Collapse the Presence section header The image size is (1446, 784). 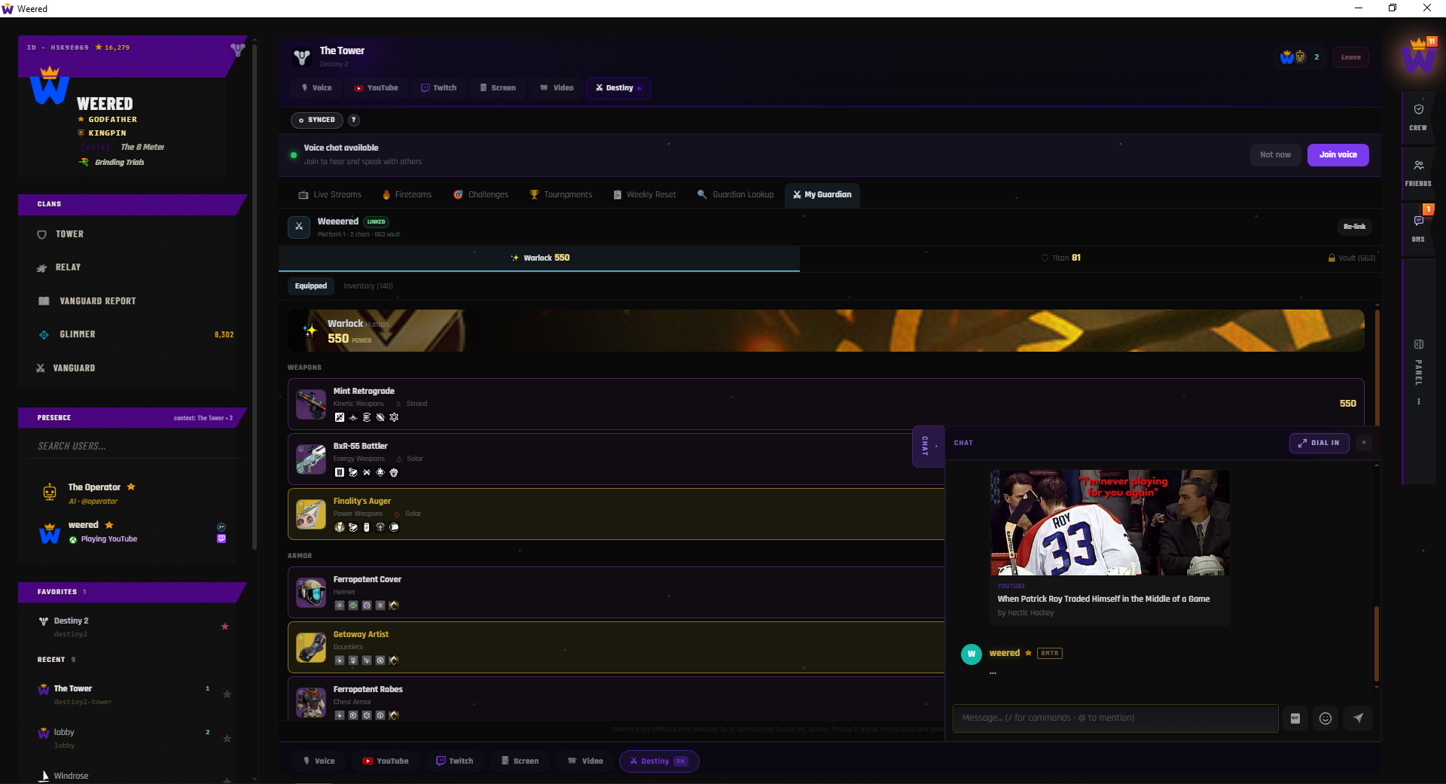[133, 418]
